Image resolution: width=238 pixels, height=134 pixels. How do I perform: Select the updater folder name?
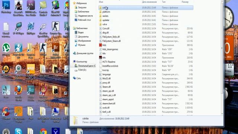click(x=106, y=20)
